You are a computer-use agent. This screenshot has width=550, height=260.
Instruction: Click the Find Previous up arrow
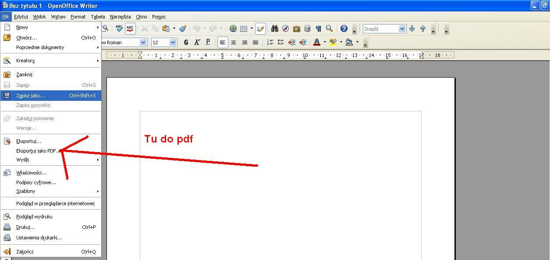pyautogui.click(x=423, y=28)
